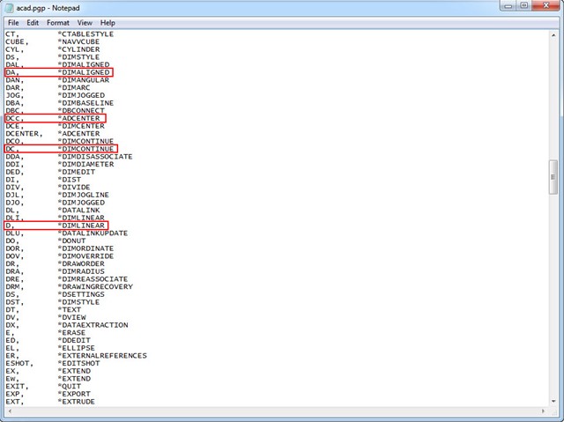Click the *DIMANGULAR text

pos(83,80)
